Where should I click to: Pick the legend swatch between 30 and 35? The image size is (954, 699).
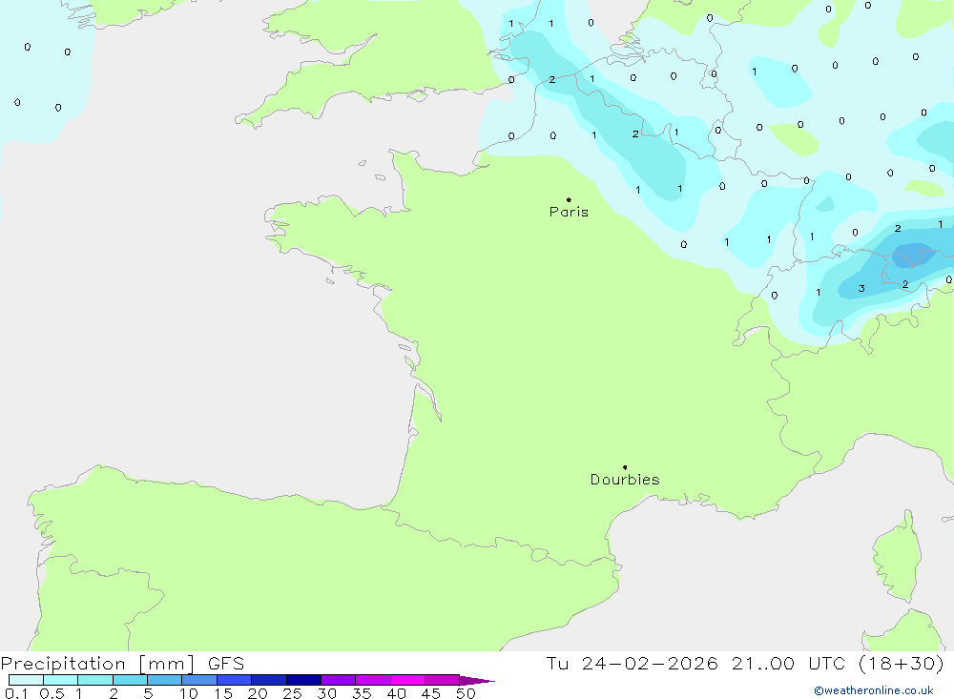click(x=339, y=680)
